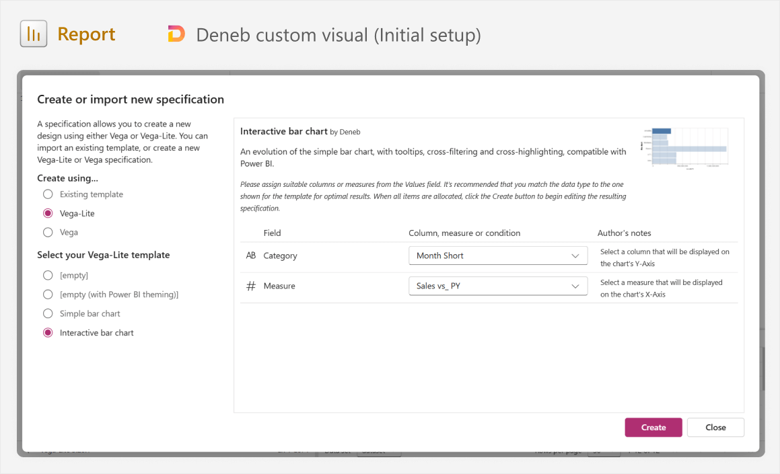Click the Report title text
780x474 pixels.
[x=87, y=34]
